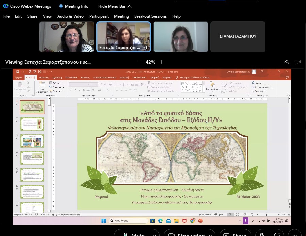Expand the video options arrow beside Stop video
Image resolution: width=306 pixels, height=236 pixels.
(210, 235)
